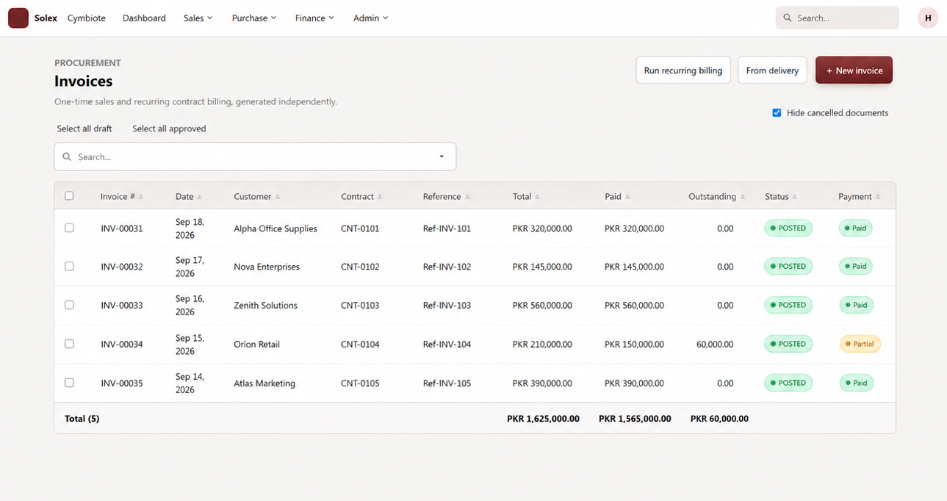Click POSTED status badge for INV-00033
Screen dimensions: 947x501
point(788,305)
